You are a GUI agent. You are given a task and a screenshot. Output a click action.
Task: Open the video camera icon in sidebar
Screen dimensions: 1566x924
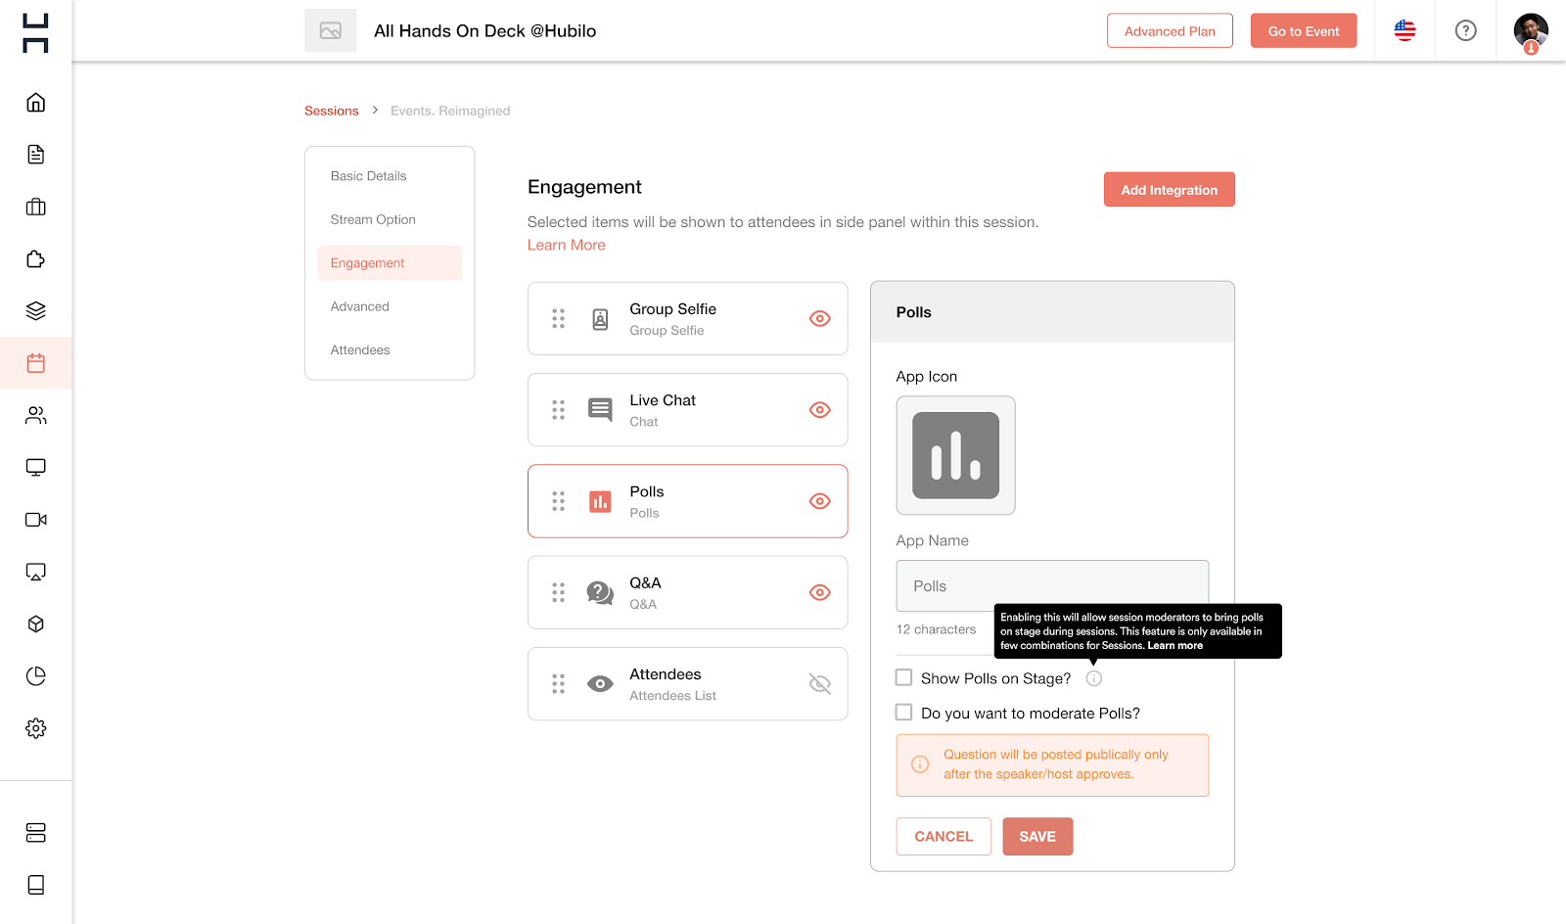(x=36, y=520)
